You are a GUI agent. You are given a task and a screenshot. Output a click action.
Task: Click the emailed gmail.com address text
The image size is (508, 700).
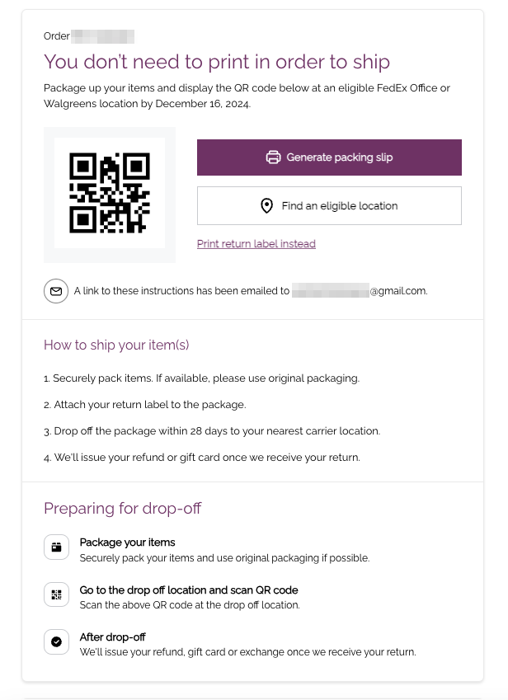tap(360, 291)
